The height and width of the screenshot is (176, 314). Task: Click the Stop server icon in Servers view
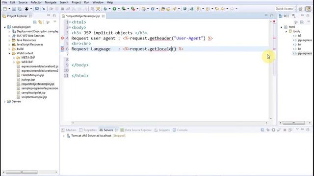(285, 130)
